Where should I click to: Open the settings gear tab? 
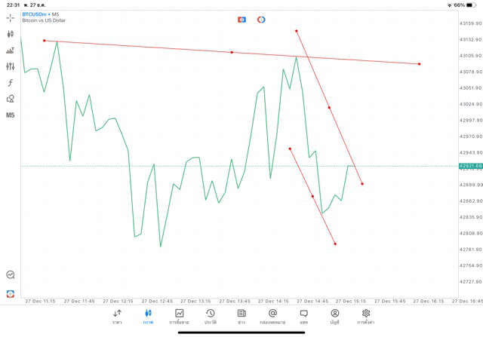tap(366, 317)
